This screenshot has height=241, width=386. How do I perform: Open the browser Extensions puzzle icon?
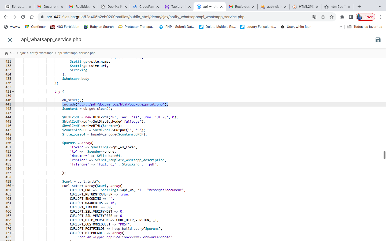coord(342,17)
